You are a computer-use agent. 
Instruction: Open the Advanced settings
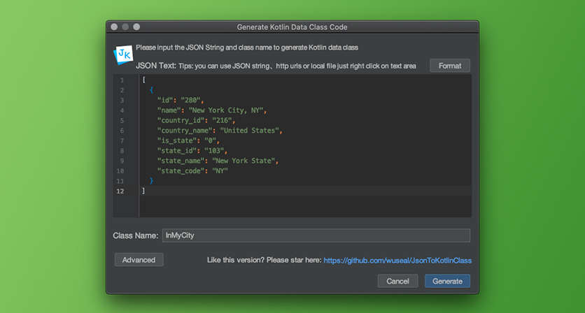[139, 260]
